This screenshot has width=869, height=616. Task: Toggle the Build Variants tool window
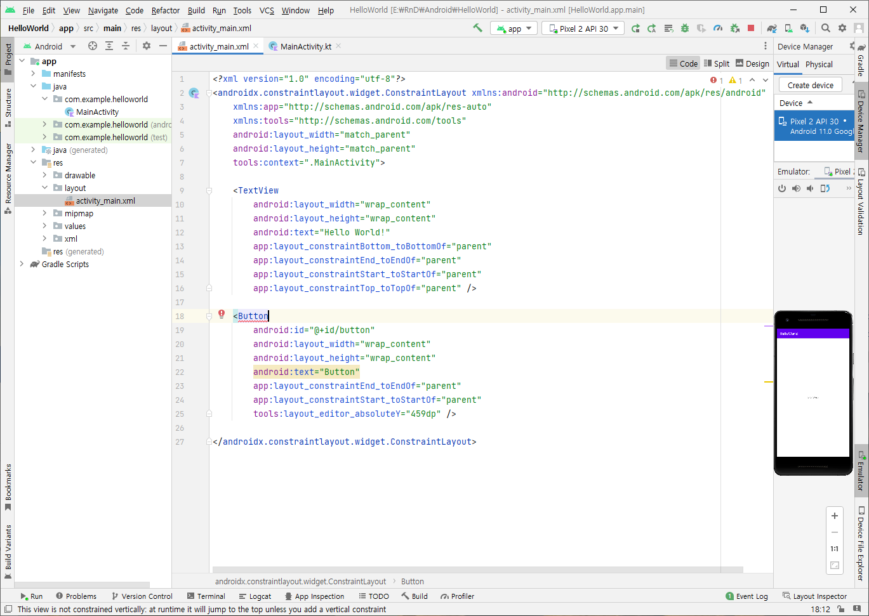8,551
